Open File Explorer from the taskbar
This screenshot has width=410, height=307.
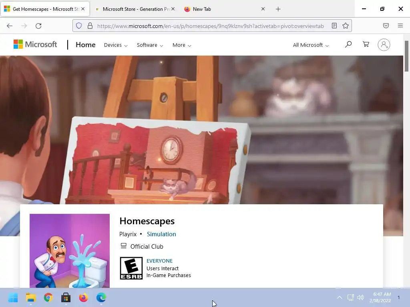[30, 297]
